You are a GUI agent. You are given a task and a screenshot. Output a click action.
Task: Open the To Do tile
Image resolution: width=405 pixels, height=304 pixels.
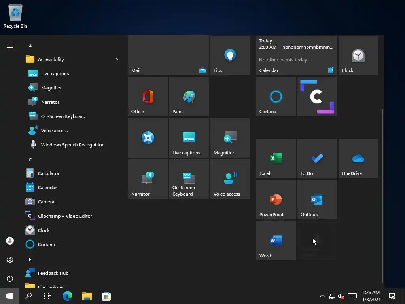tap(317, 158)
